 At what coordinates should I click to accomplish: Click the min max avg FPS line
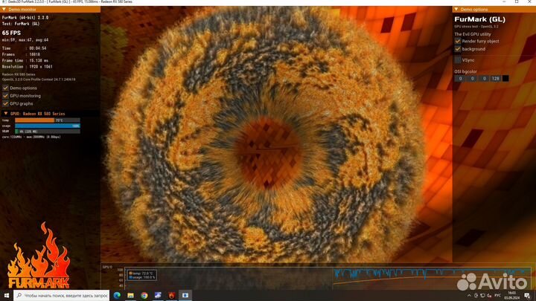pyautogui.click(x=25, y=40)
